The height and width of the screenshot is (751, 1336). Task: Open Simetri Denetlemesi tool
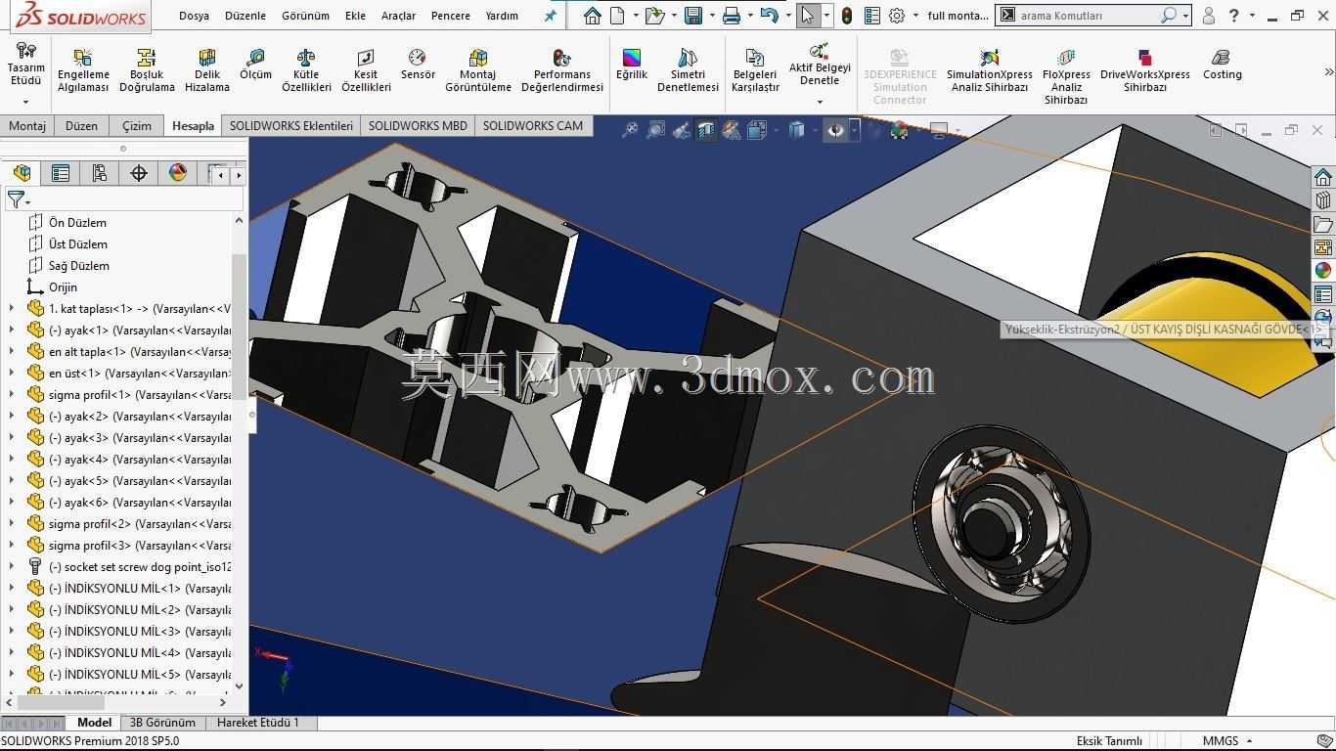pos(688,70)
